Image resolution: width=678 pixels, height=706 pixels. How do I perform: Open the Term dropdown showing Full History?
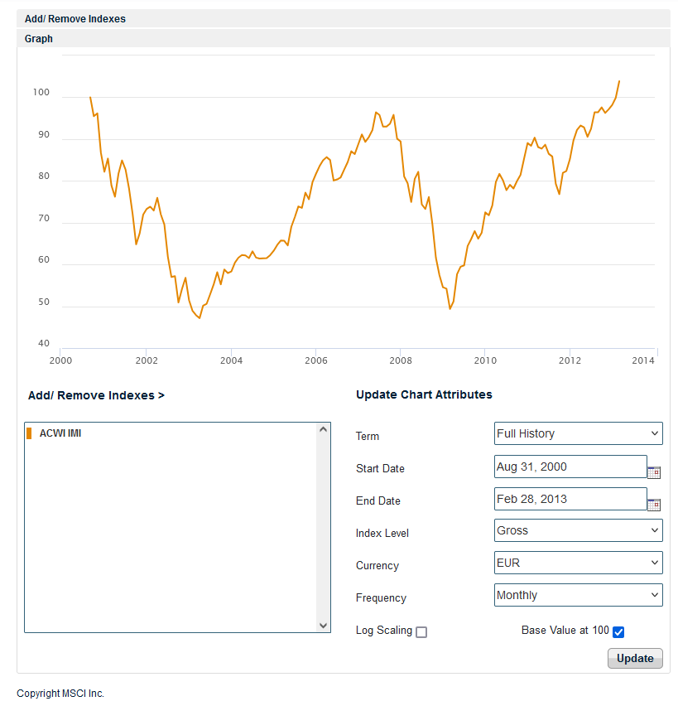tap(578, 433)
